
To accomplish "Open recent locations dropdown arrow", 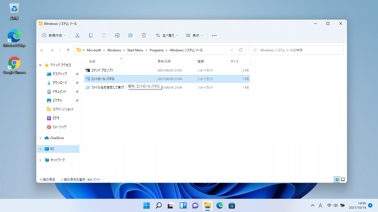I will 60,50.
